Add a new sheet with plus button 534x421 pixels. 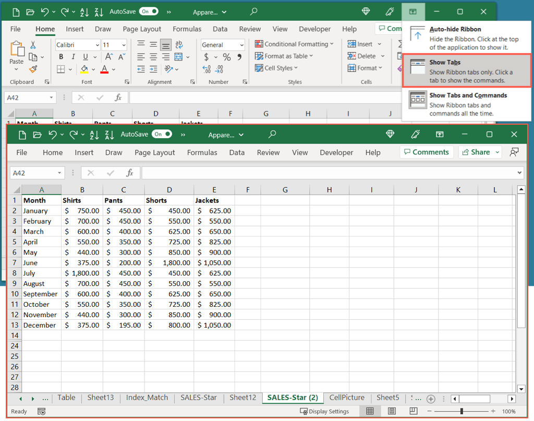[431, 399]
